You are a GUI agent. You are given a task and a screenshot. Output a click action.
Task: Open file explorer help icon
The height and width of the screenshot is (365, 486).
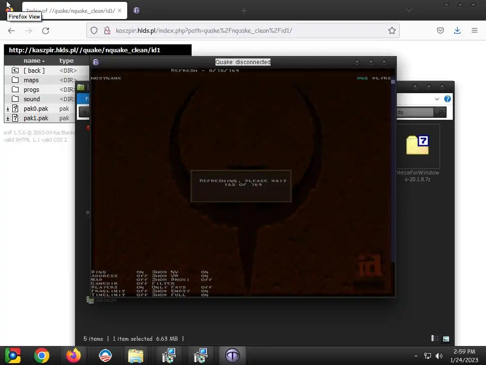447,99
